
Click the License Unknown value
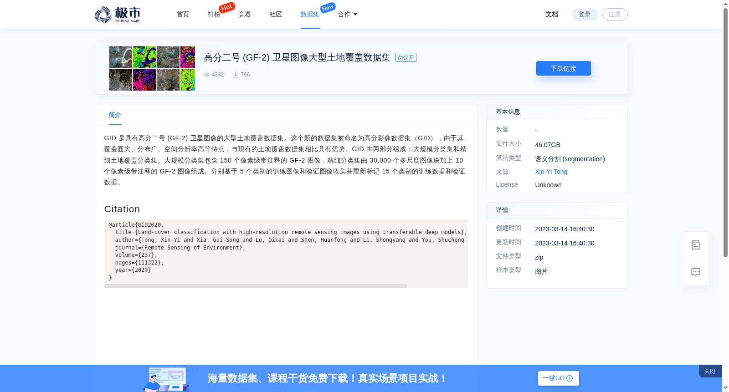click(x=548, y=185)
